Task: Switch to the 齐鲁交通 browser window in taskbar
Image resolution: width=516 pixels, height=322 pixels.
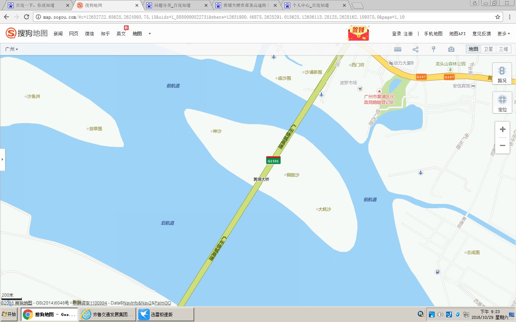Action: tap(106, 314)
